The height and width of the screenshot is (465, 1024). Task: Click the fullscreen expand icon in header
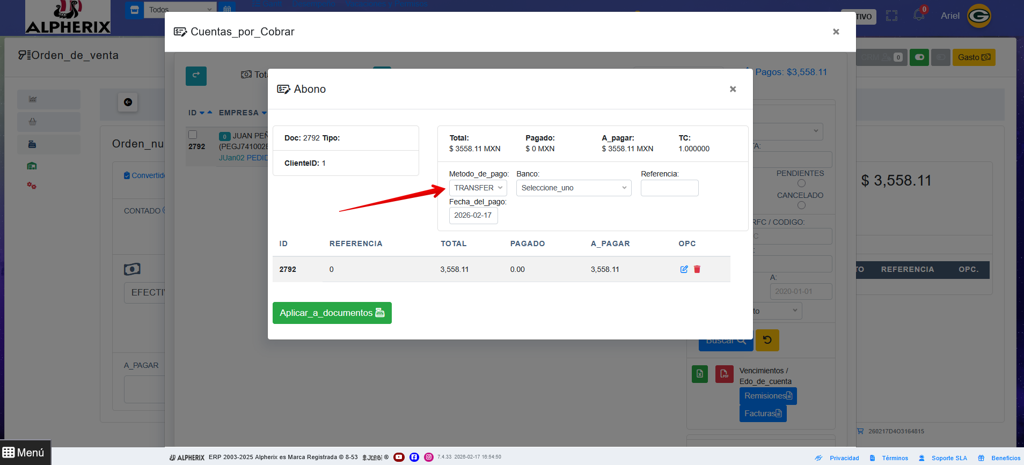pyautogui.click(x=891, y=16)
